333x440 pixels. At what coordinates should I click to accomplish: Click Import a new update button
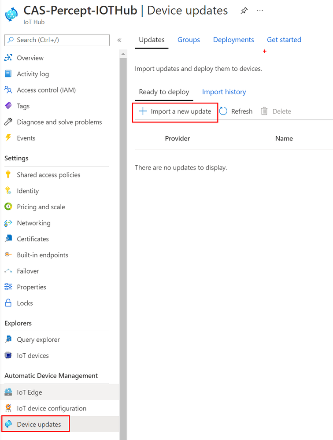tap(175, 111)
